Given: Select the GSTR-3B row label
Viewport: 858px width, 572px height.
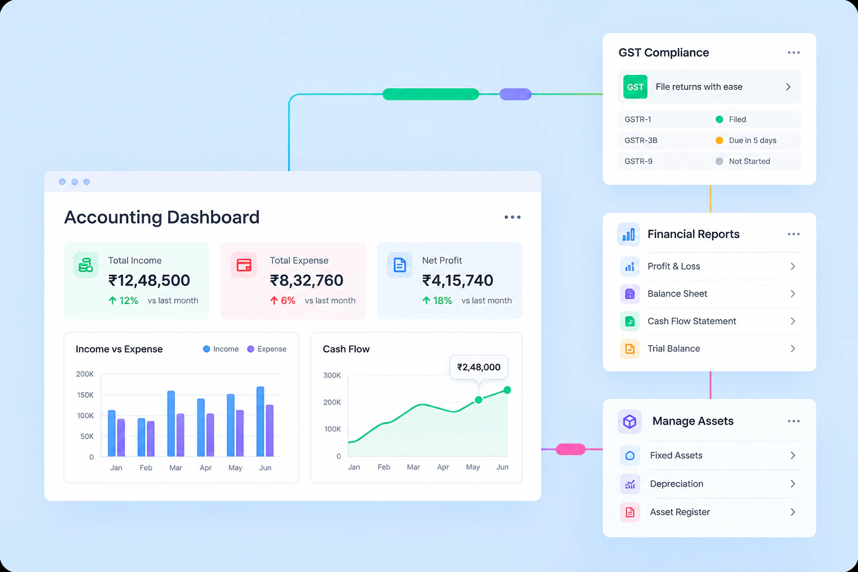Looking at the screenshot, I should [x=641, y=141].
